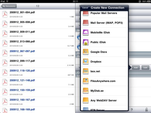Screen dimensions: 151x113
Task: Select the Dropbox connection icon
Action: pyautogui.click(x=86, y=62)
